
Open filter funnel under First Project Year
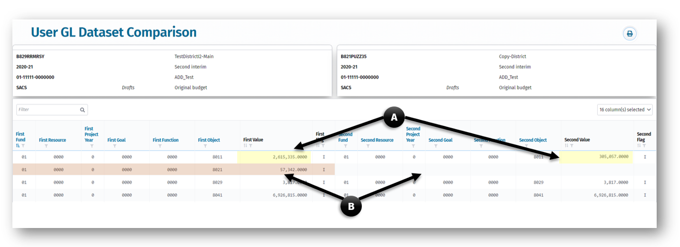pos(92,146)
